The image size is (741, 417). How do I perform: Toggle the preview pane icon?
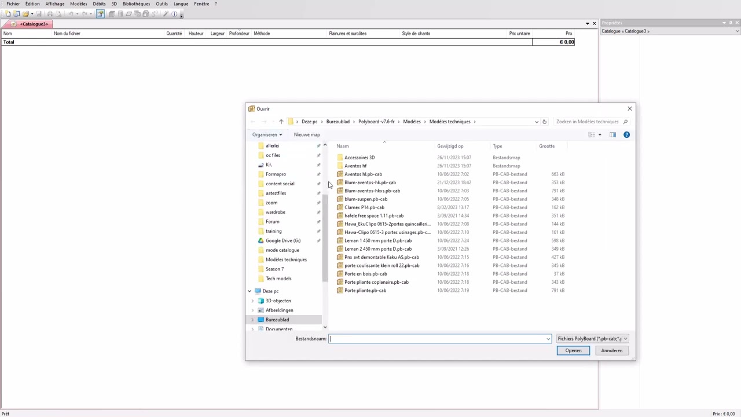pos(612,134)
